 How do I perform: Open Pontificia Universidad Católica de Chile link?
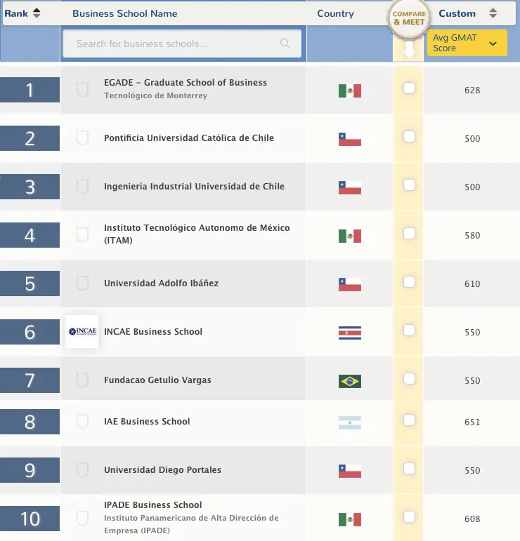pyautogui.click(x=189, y=138)
